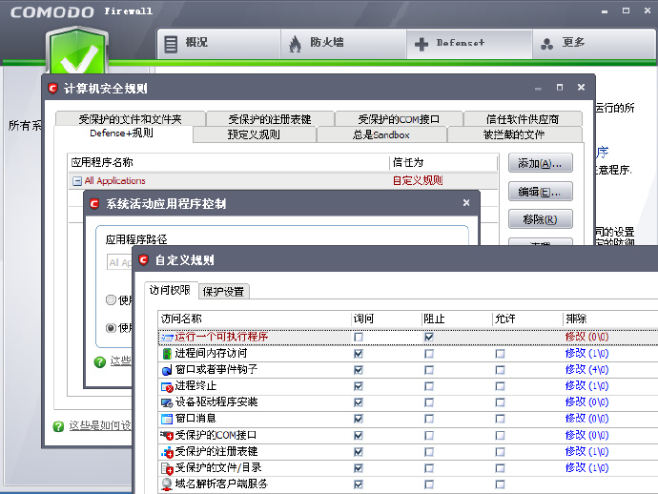Click the 应用程序路径 input field
Image resolution: width=658 pixels, height=494 pixels.
pyautogui.click(x=119, y=262)
